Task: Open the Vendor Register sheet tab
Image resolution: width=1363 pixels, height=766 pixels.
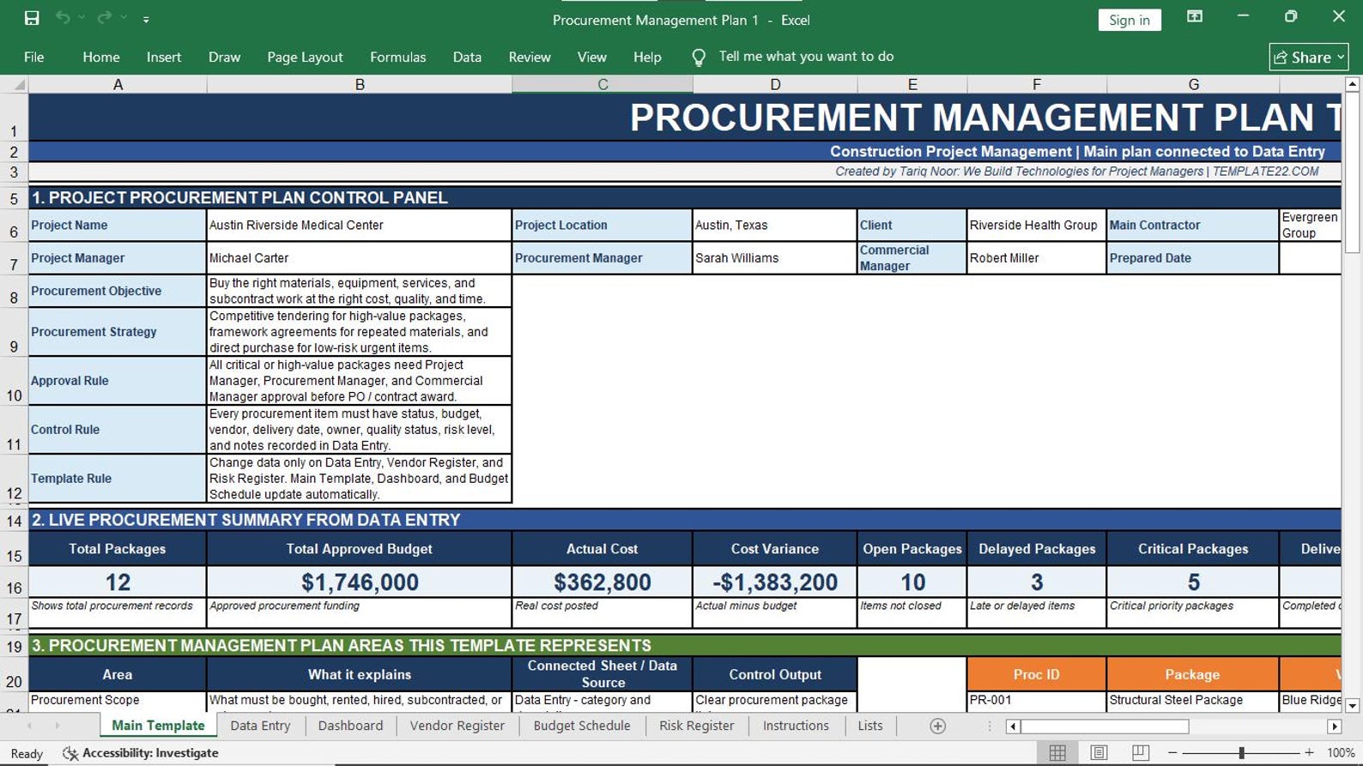Action: pyautogui.click(x=457, y=726)
